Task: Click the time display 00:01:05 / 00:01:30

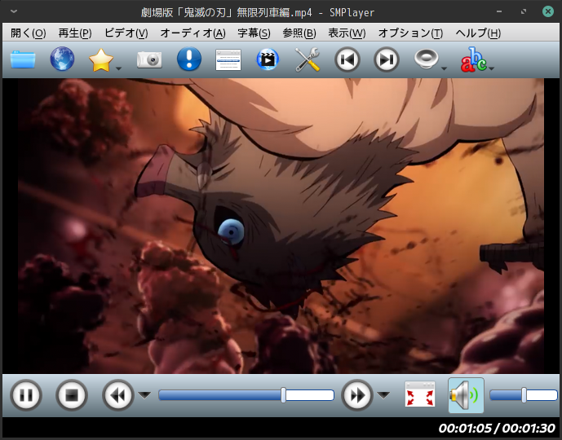Action: [497, 429]
